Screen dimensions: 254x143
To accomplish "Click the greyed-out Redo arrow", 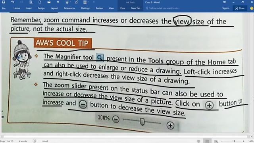I will point(22,2).
